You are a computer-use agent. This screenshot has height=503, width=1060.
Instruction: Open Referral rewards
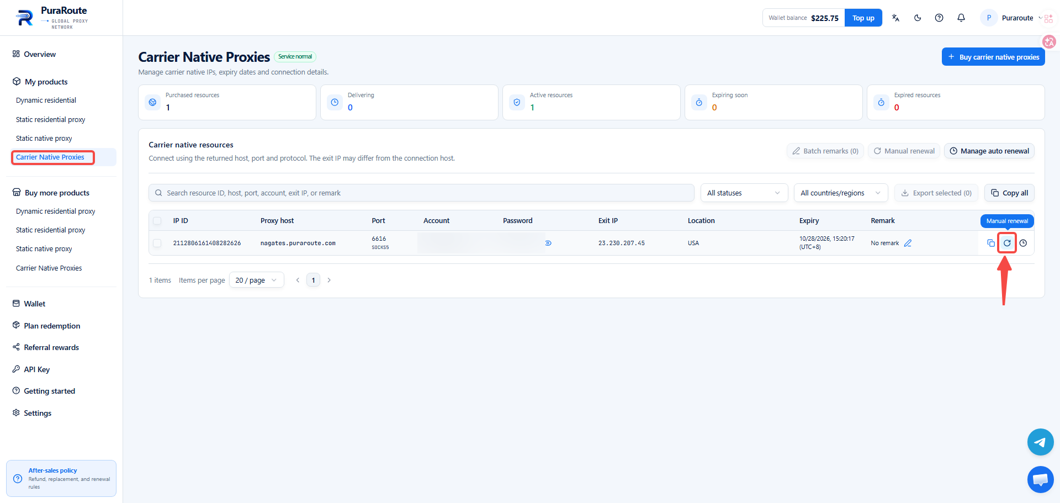(51, 347)
